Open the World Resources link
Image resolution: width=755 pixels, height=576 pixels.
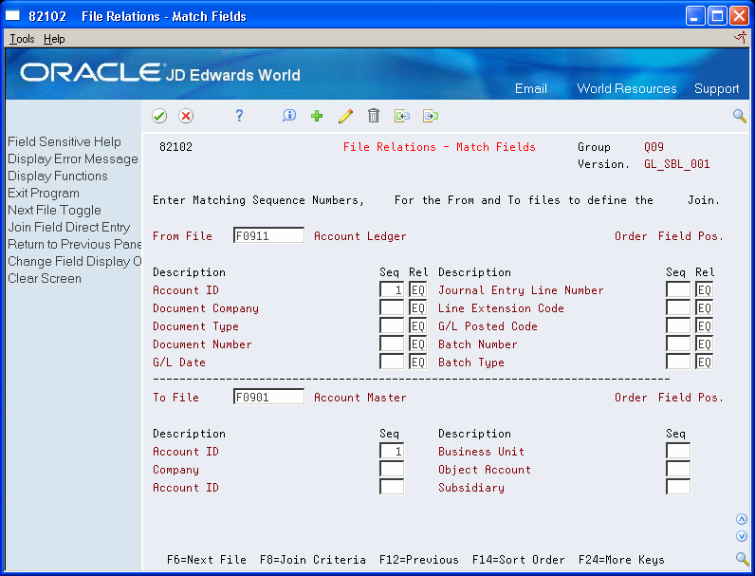pyautogui.click(x=626, y=88)
